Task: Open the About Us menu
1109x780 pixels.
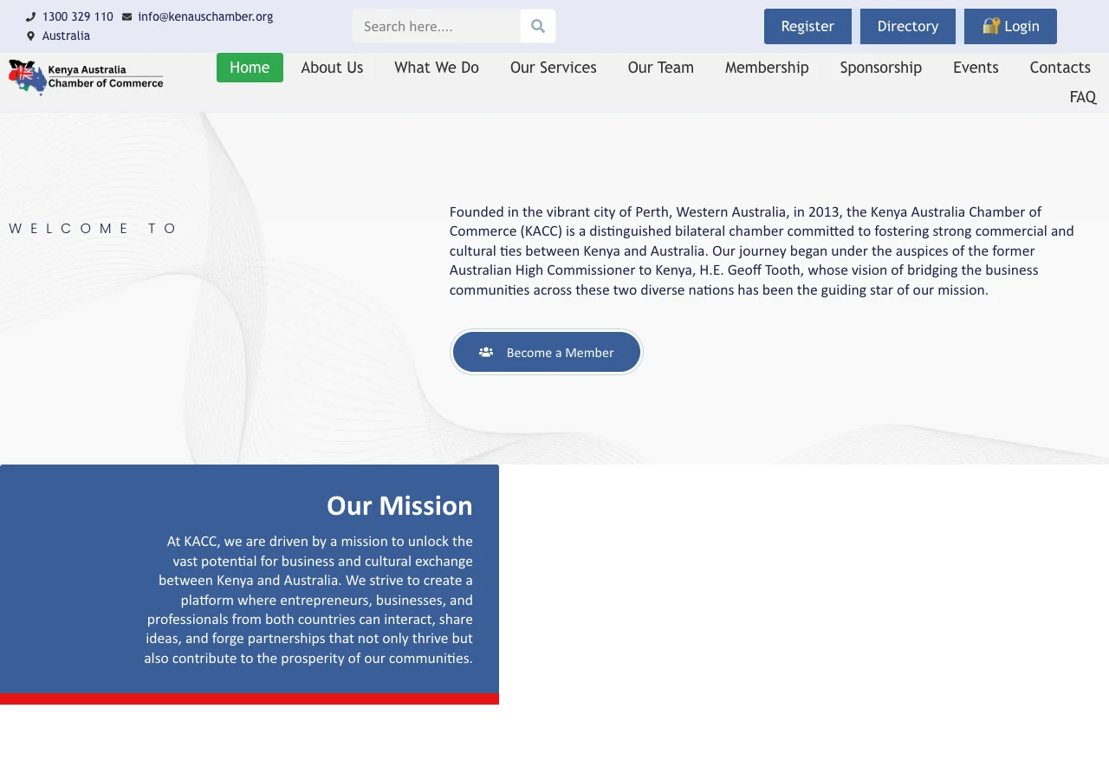Action: point(332,68)
